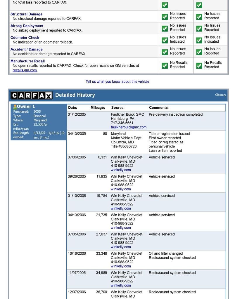Click the 'Detailed History' heading
The height and width of the screenshot is (299, 235).
75,95
